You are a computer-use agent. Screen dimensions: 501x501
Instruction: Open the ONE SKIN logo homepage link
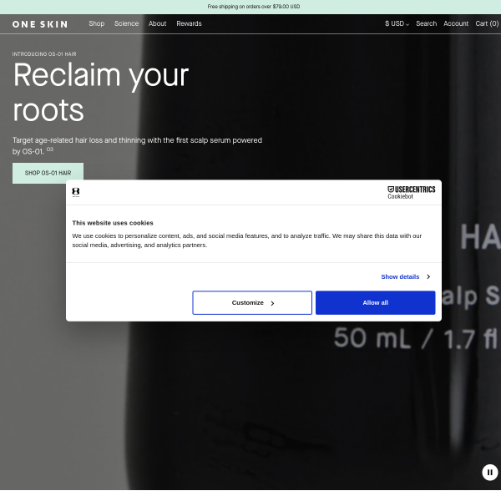tap(40, 24)
